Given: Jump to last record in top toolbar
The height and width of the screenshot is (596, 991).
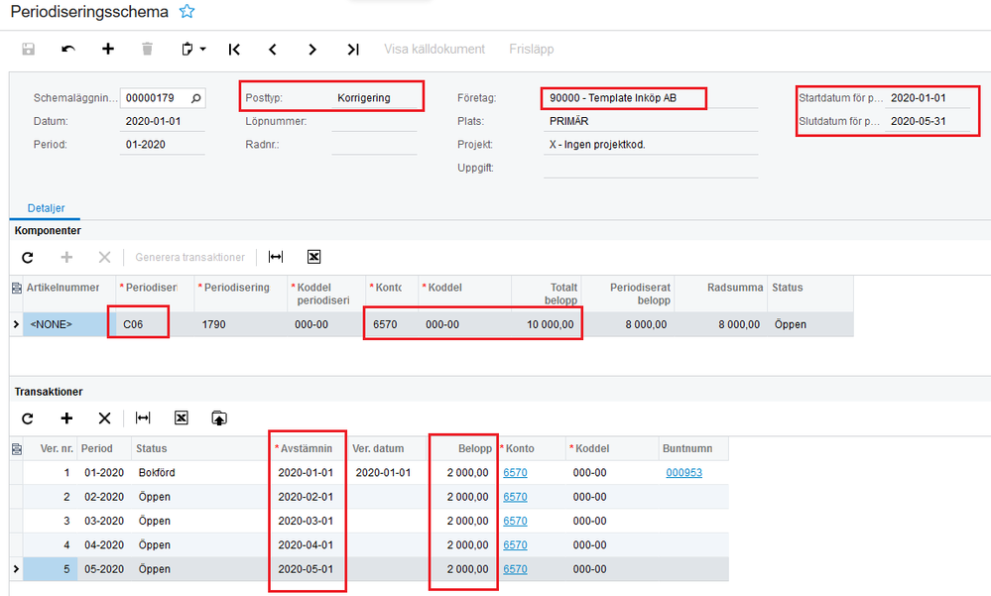Looking at the screenshot, I should click(353, 49).
